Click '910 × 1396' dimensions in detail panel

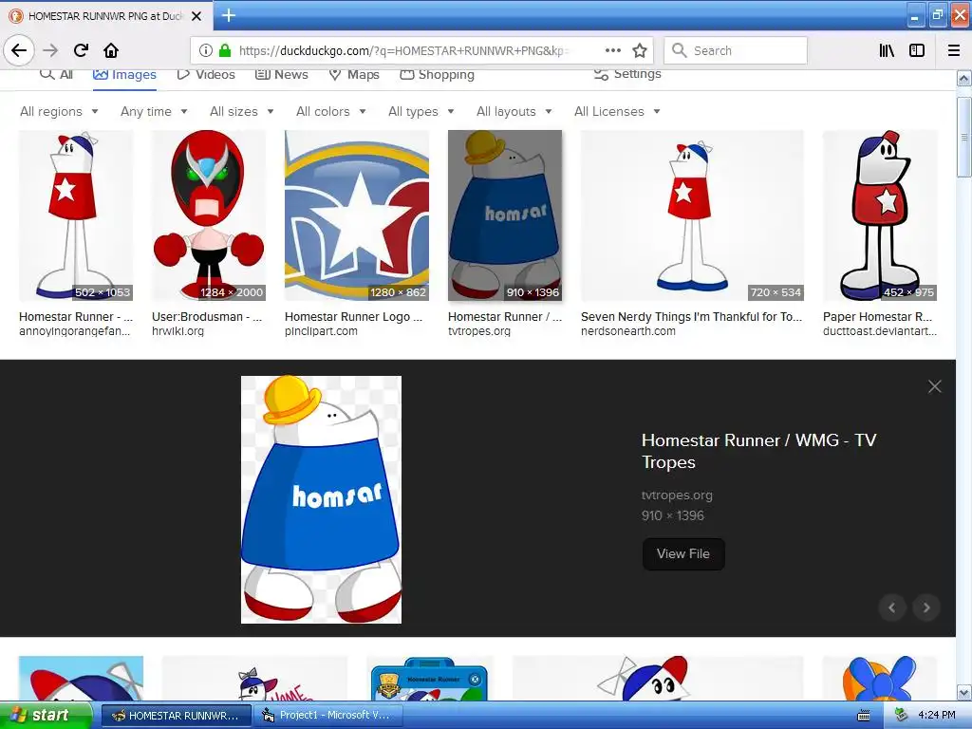tap(673, 515)
